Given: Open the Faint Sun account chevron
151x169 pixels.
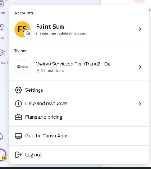Looking at the screenshot, I should click(x=140, y=29).
